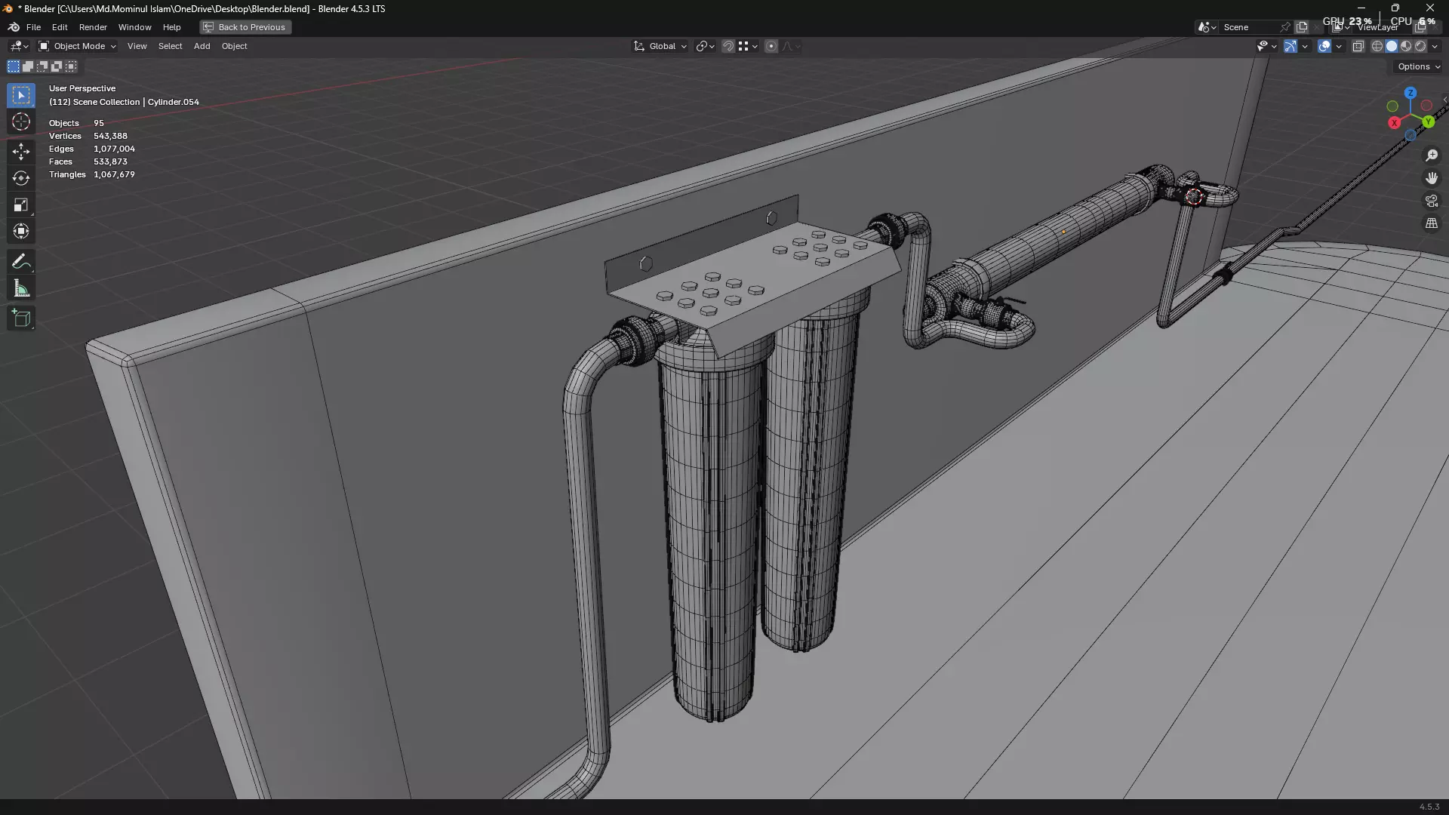The width and height of the screenshot is (1449, 815).
Task: Open the Help menu
Action: point(171,27)
